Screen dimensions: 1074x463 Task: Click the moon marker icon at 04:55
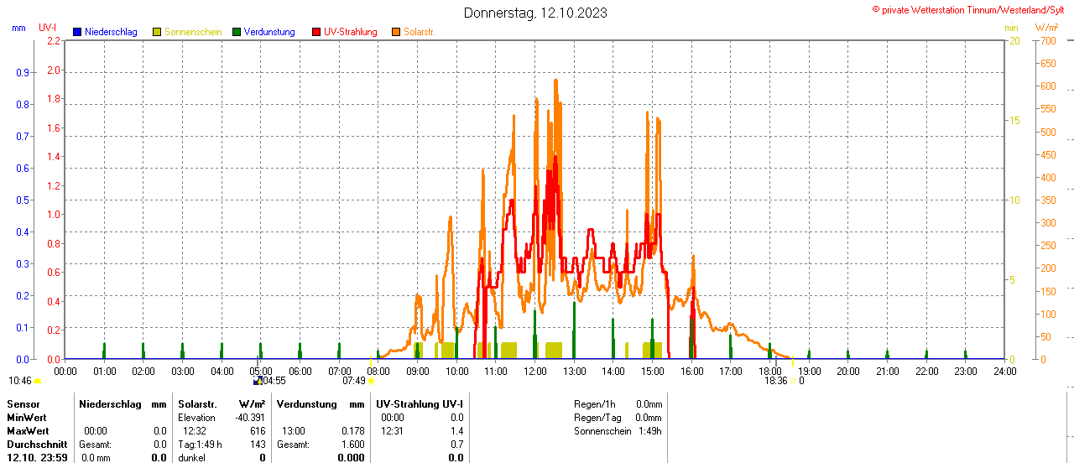(258, 381)
